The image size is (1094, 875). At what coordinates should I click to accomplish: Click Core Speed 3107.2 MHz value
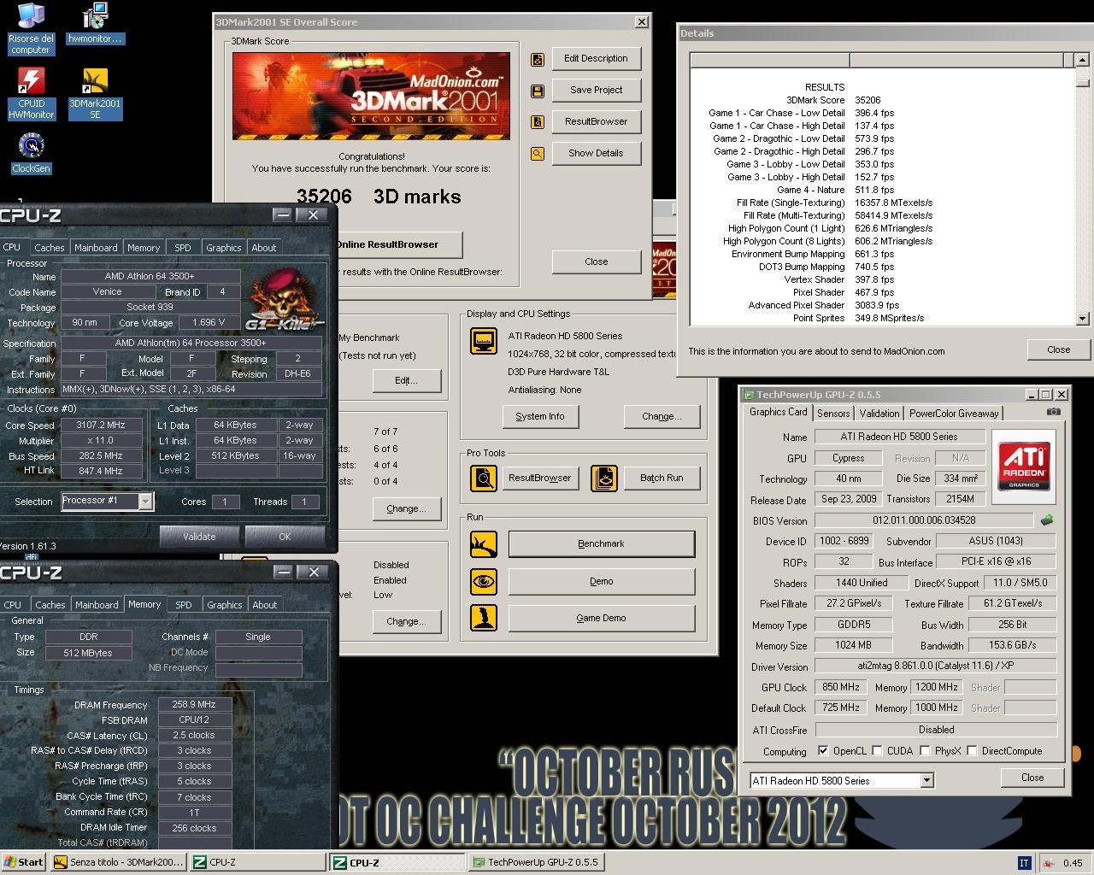click(100, 426)
